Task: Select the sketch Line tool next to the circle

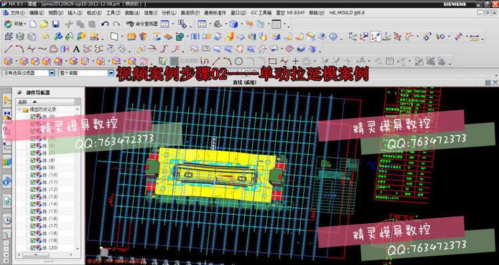Action: tap(216, 61)
